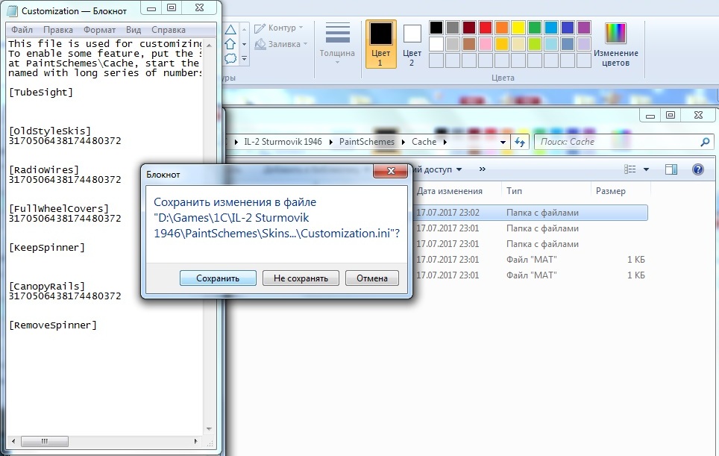Select the triangle shape in Paint
The image size is (719, 456).
point(230,30)
